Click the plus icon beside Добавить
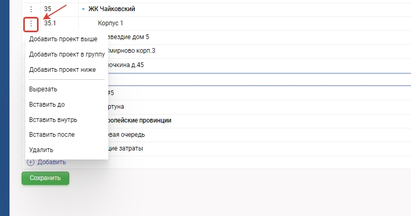 (31, 162)
